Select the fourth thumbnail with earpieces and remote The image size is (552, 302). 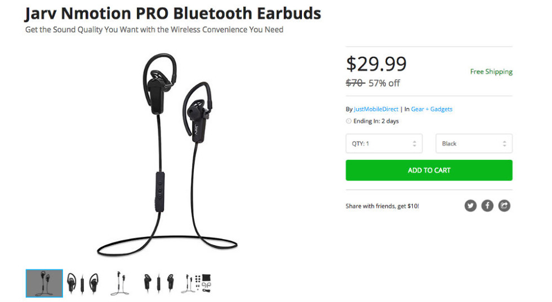tap(159, 283)
